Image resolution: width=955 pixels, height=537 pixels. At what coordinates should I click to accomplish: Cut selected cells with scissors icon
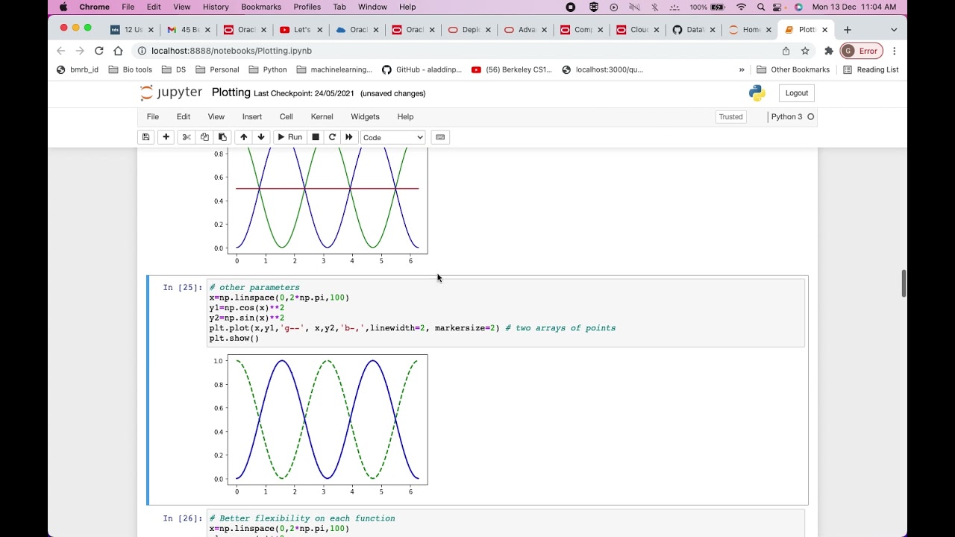(x=187, y=137)
